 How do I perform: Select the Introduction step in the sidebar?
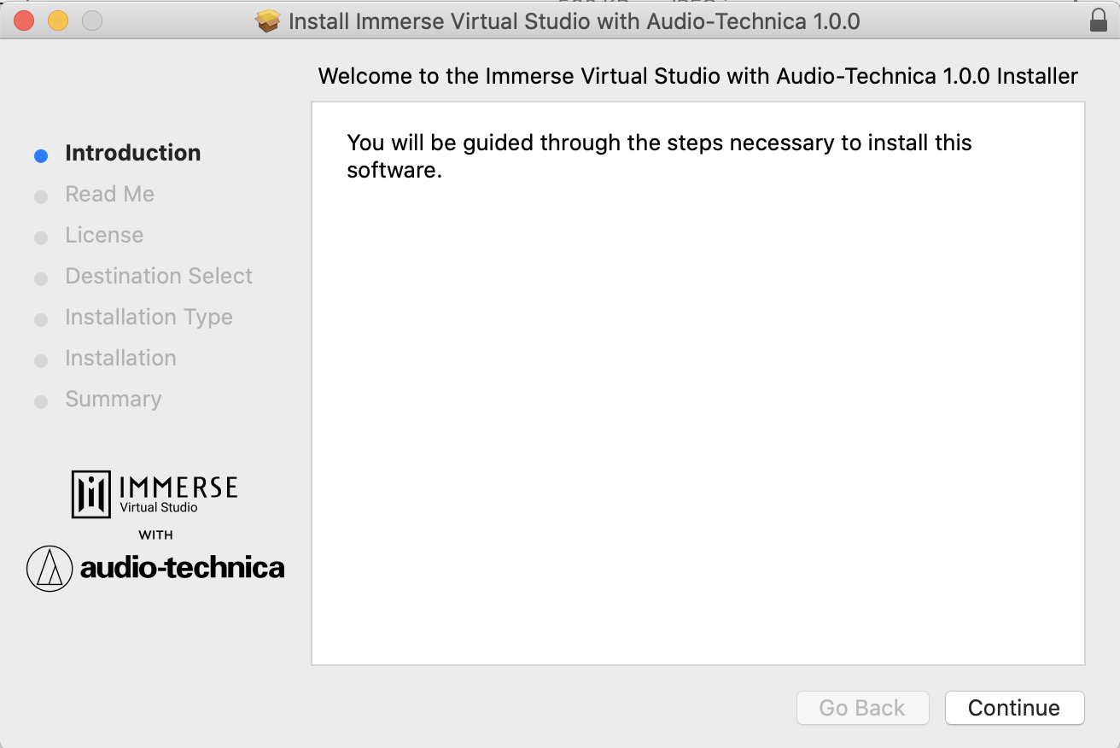coord(133,153)
